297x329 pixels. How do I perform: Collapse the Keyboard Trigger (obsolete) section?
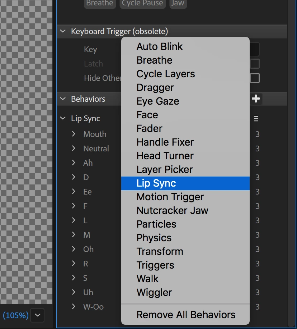pos(63,31)
